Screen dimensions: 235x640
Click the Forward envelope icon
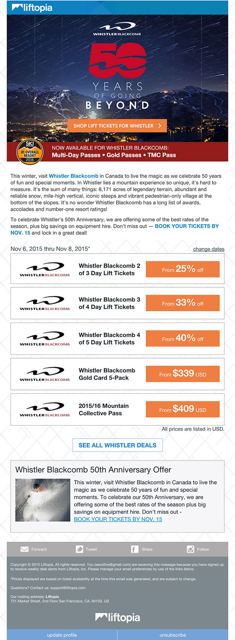pyautogui.click(x=24, y=549)
